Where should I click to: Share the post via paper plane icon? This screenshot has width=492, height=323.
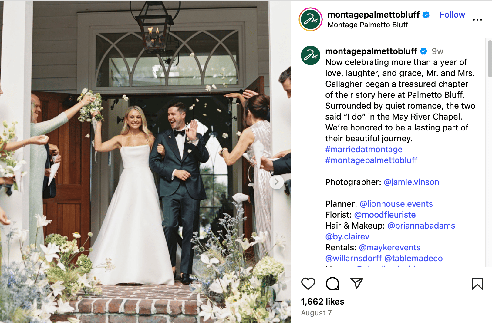click(357, 283)
